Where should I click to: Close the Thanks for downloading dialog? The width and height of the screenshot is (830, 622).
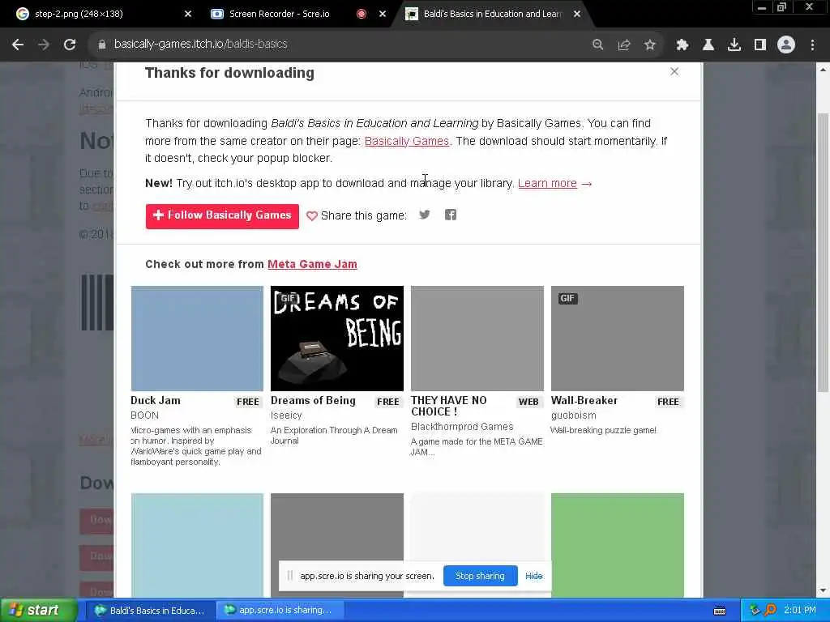(674, 71)
